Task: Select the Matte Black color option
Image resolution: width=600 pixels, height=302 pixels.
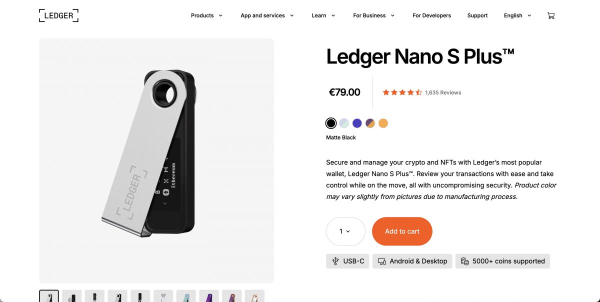Action: click(331, 123)
